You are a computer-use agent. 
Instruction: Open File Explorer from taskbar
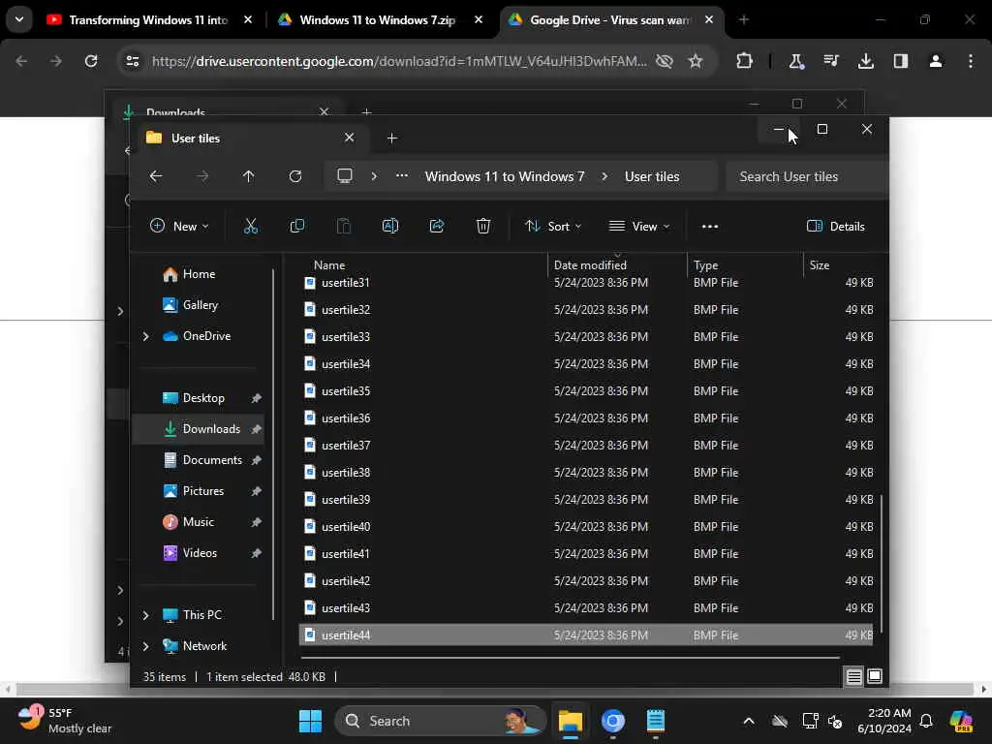pyautogui.click(x=570, y=721)
